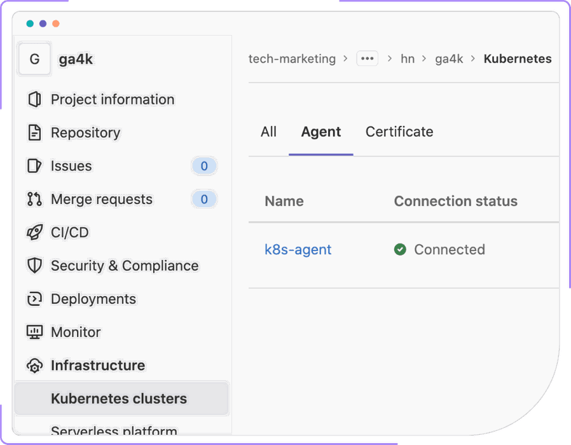Screen dimensions: 571x445
Task: Select Kubernetes clusters submenu item
Action: 121,399
